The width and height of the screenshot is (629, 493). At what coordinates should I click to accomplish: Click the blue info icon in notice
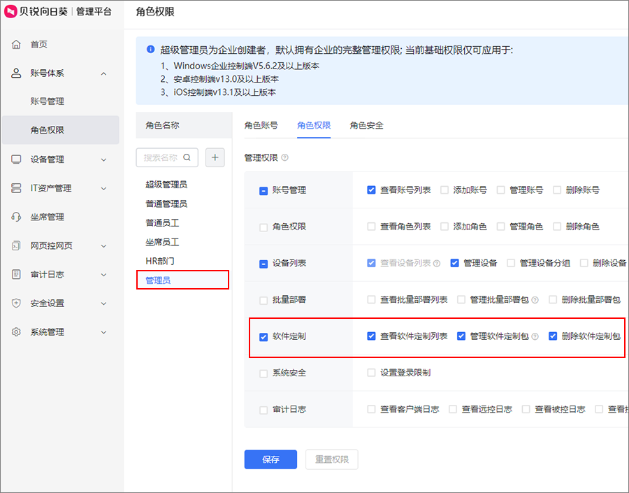pyautogui.click(x=150, y=50)
